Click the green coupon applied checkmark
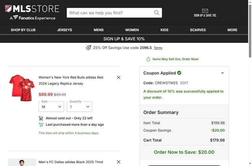This screenshot has width=252, height=166. 179,73
